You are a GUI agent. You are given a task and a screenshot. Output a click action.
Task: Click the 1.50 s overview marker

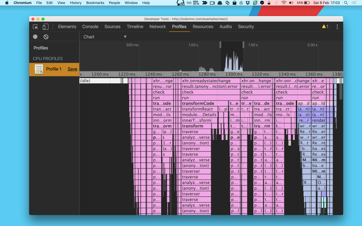[x=253, y=45]
